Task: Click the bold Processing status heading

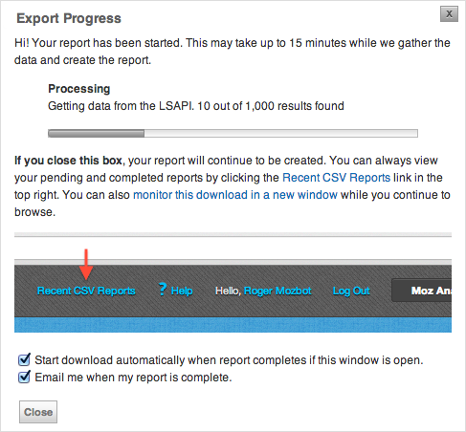Action: tap(79, 89)
